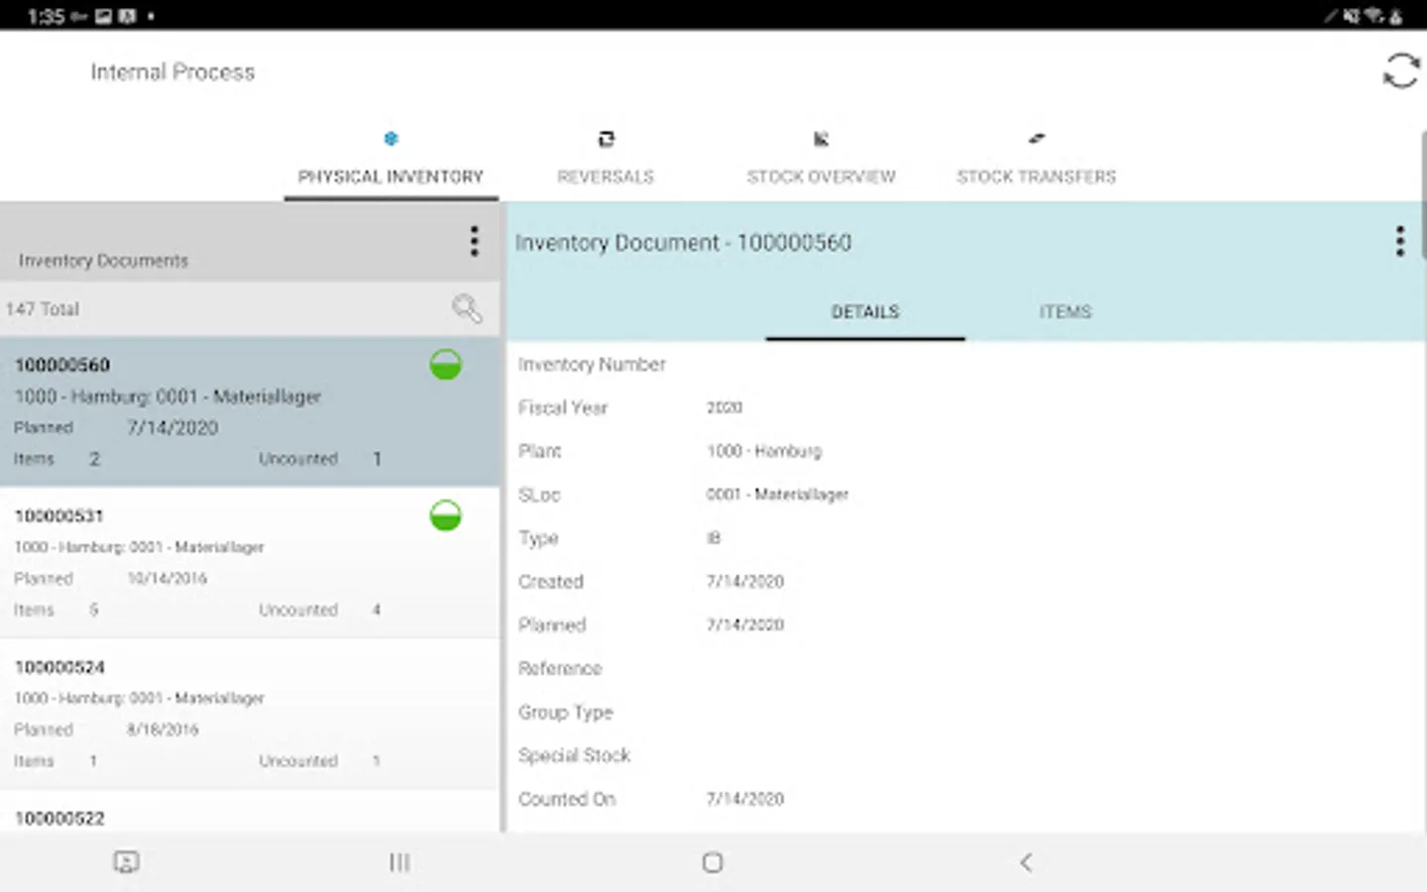The width and height of the screenshot is (1427, 892).
Task: Tap the Stock Transfers tab icon
Action: click(1037, 139)
